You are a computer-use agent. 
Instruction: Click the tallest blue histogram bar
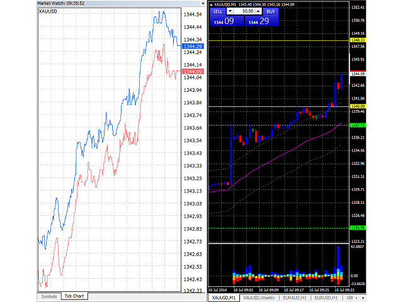point(338,259)
